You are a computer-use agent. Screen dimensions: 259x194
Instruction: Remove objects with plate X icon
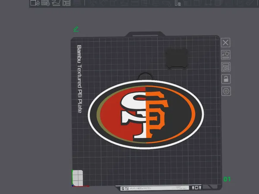(225, 43)
